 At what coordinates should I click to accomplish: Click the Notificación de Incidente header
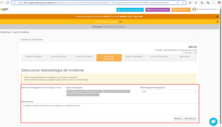[32, 40]
